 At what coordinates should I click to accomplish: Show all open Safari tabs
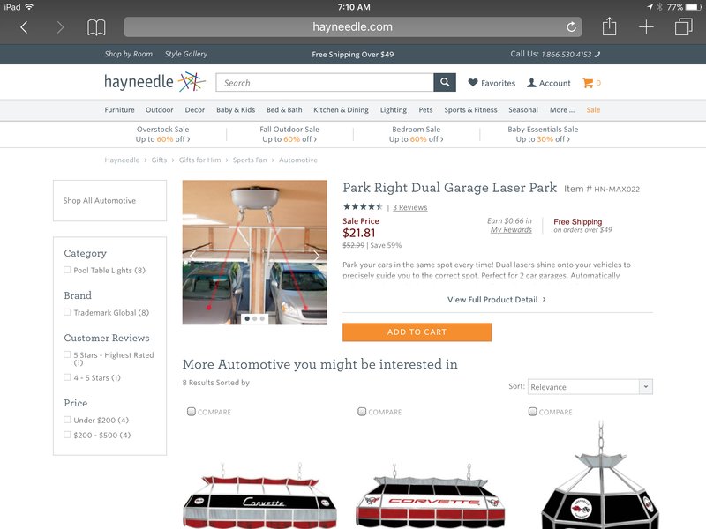(683, 26)
